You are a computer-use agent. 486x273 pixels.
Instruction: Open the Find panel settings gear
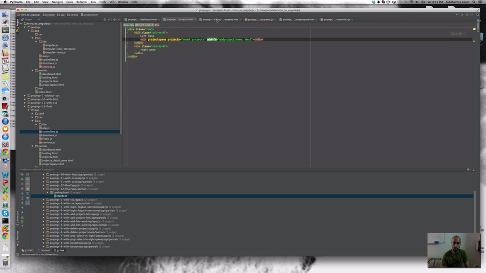[x=469, y=169]
